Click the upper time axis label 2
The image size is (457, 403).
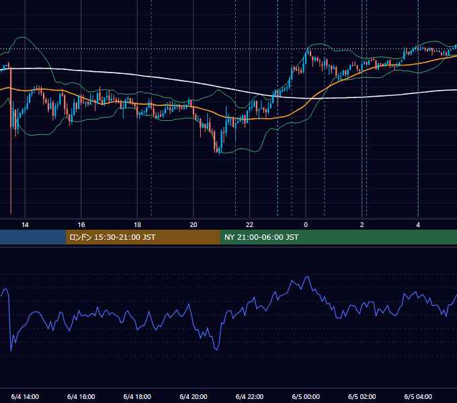[362, 225]
